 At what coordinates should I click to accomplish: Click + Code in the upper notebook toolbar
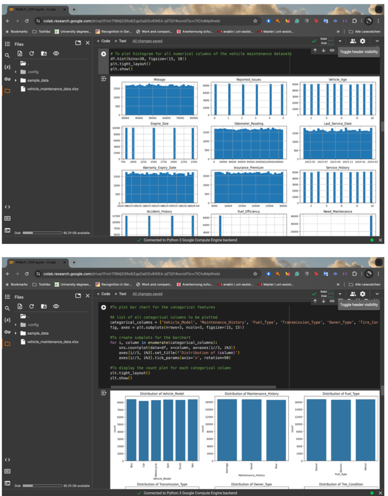click(104, 41)
